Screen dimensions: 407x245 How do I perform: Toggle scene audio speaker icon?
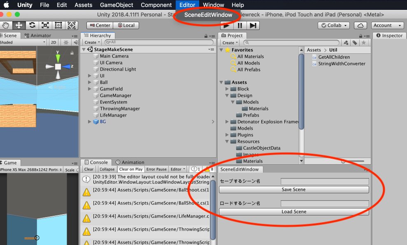click(x=76, y=42)
